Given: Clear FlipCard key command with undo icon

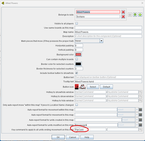Looking at the screenshot, I should point(140,130).
